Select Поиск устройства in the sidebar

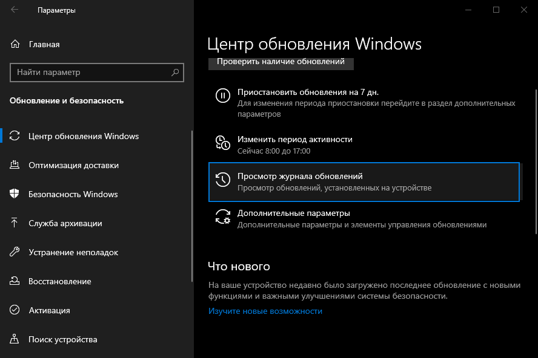point(62,339)
